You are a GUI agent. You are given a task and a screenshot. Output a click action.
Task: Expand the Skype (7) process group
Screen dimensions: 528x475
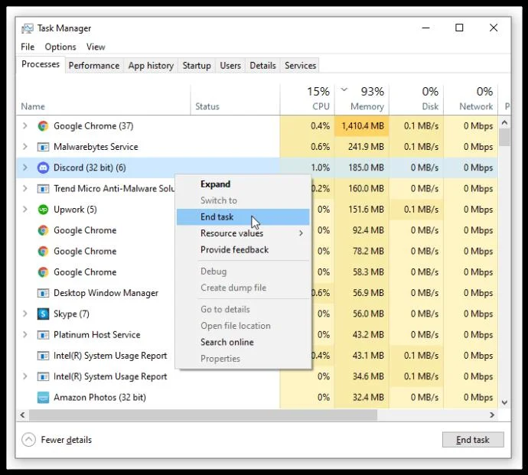tap(25, 314)
